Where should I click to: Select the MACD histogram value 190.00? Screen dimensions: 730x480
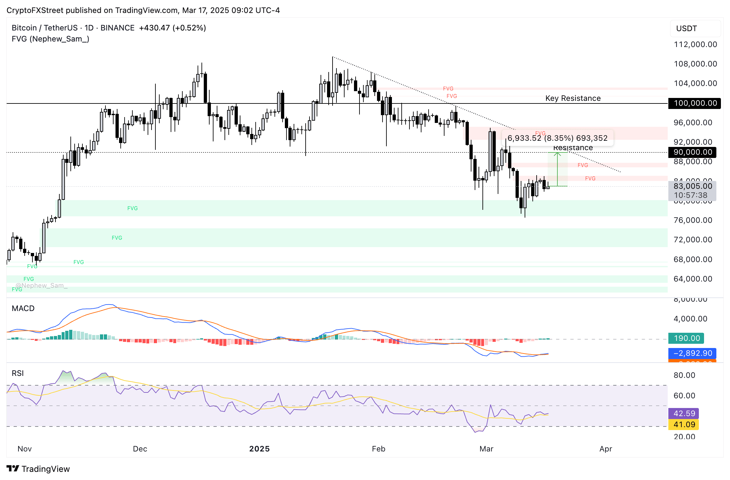pos(686,338)
